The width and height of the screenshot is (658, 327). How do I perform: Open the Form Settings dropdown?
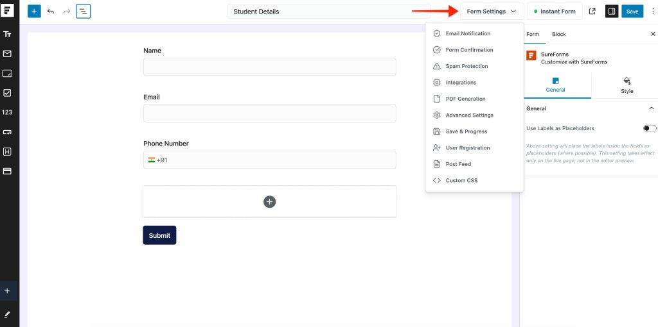492,12
